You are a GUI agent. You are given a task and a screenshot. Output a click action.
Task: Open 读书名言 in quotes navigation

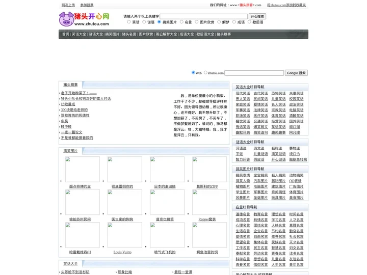tap(296, 254)
